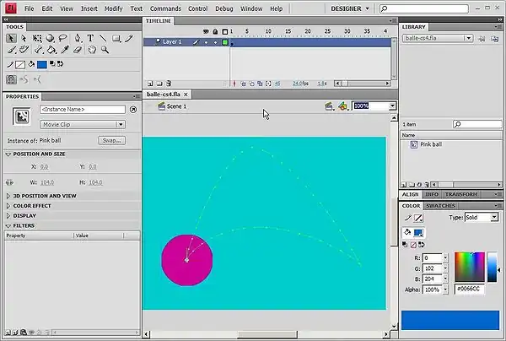Toggle lock dot on Layer 1

pyautogui.click(x=215, y=41)
